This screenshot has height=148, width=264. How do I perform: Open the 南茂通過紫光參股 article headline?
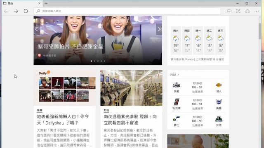(130, 120)
